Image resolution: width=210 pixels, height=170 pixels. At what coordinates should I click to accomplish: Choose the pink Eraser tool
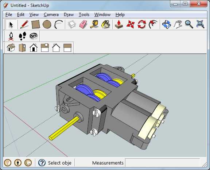(x=83, y=24)
